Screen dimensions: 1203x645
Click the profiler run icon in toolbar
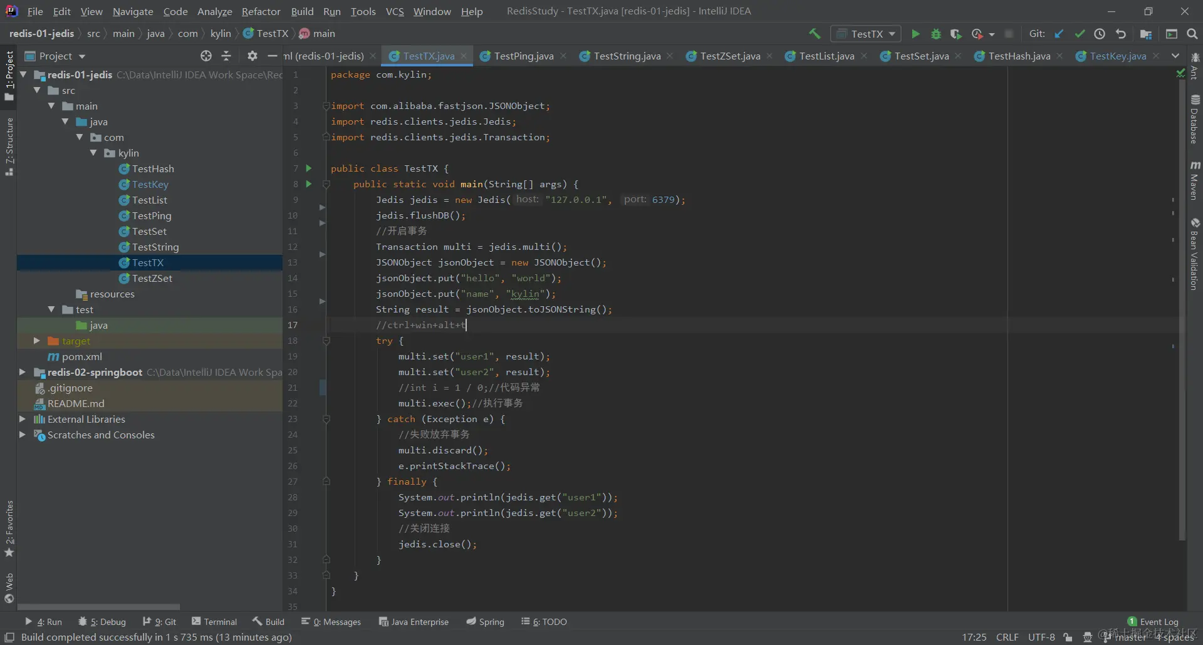tap(977, 34)
